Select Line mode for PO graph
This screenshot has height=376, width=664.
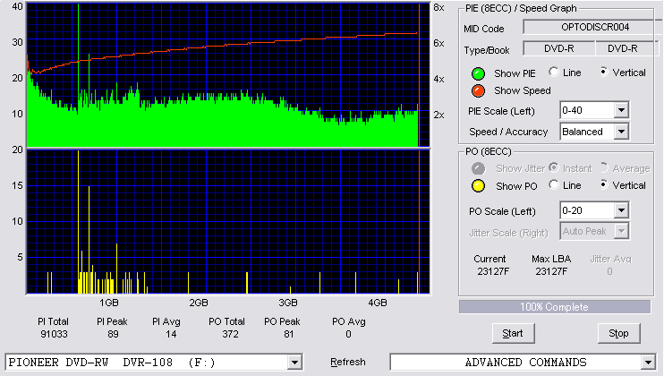[x=553, y=184]
